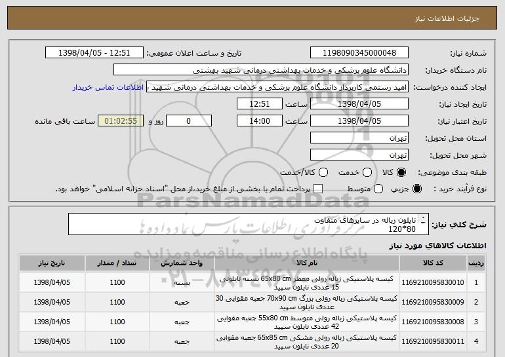The width and height of the screenshot is (505, 357).
Task: Select the جزیی purchase process radio
Action: pos(416,189)
